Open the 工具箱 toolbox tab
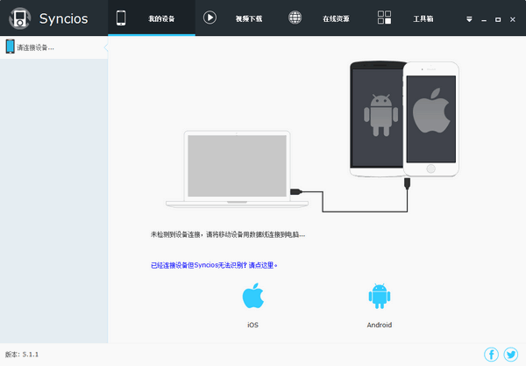 click(409, 18)
